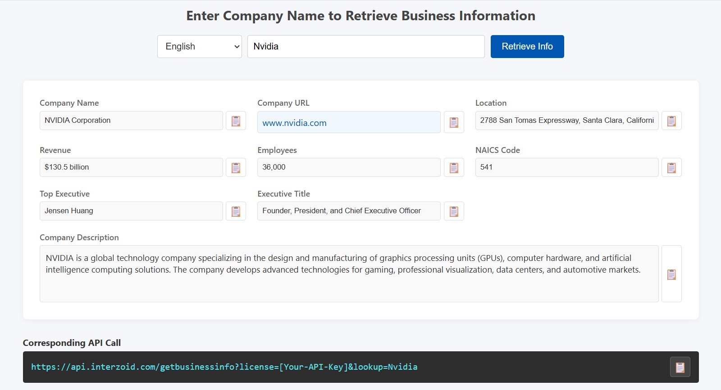Click the NVIDIA Corporation name field
The height and width of the screenshot is (390, 721).
[131, 121]
